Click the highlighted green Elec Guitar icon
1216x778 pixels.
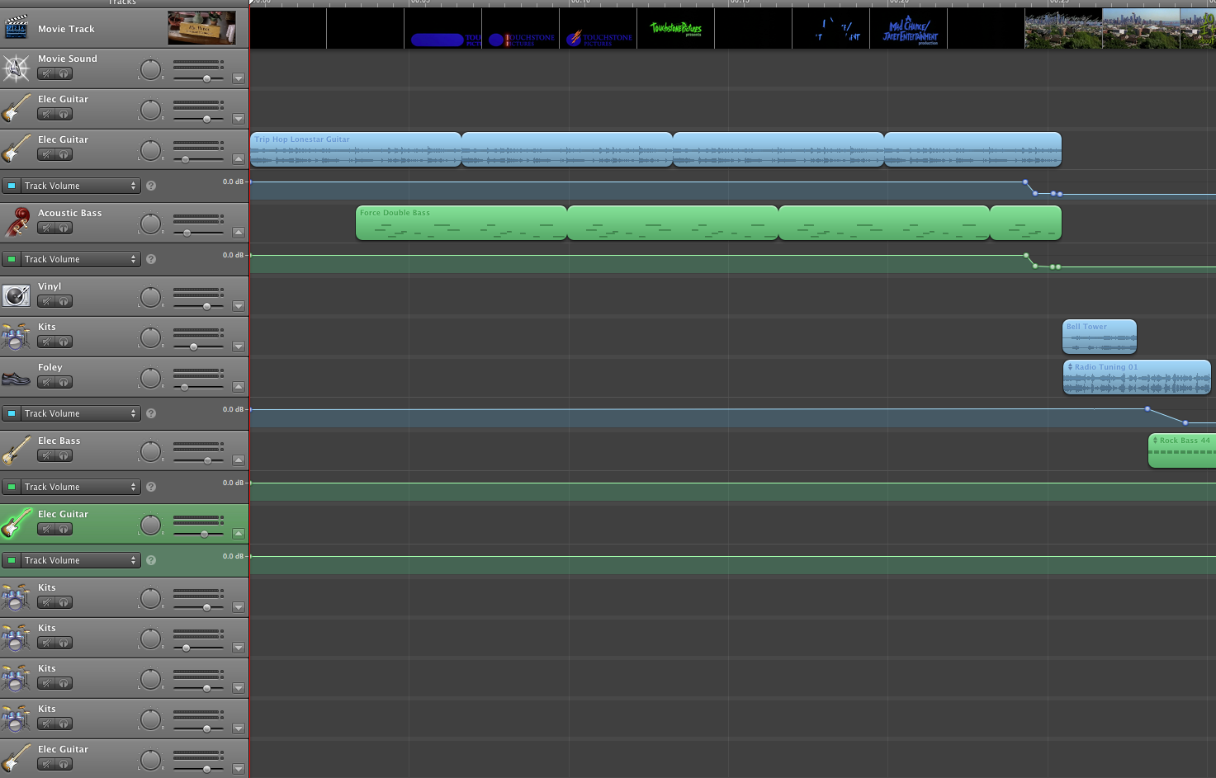tap(17, 524)
